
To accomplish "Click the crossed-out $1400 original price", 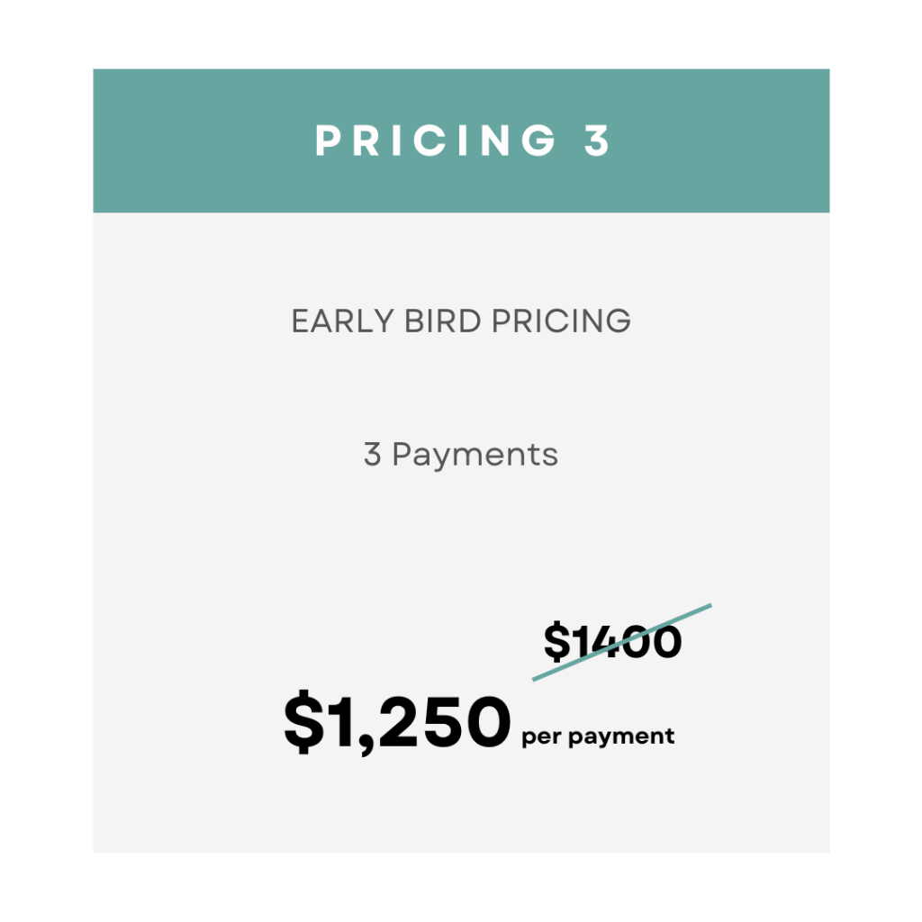I will (612, 641).
